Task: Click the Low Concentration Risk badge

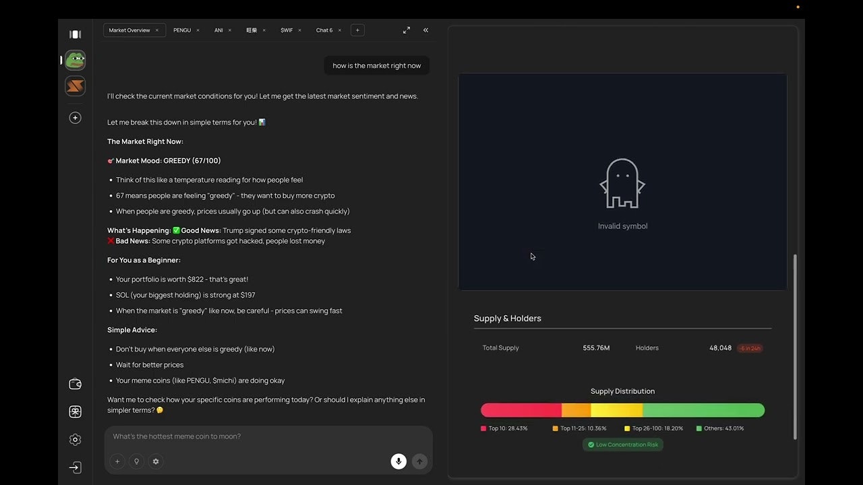Action: click(622, 445)
